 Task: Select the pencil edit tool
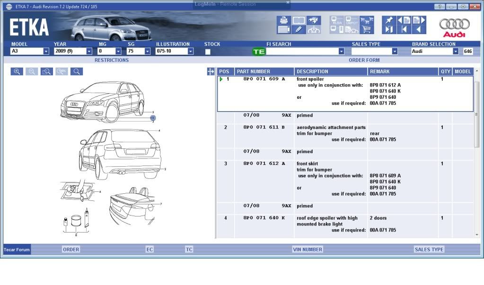tap(299, 30)
